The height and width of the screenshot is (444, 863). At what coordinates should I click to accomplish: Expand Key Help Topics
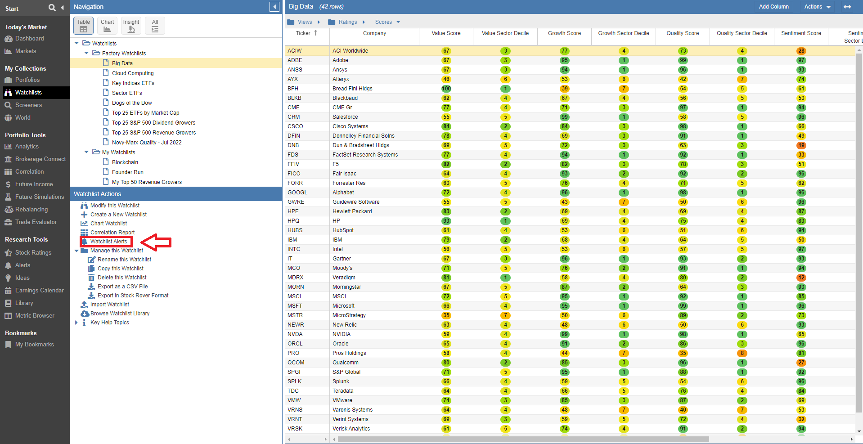[76, 323]
